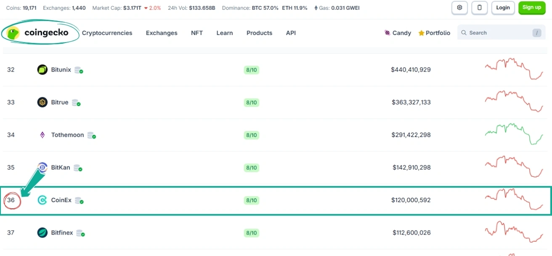Image resolution: width=552 pixels, height=256 pixels.
Task: Click the Bitunix 8/10 trust score
Action: (x=252, y=70)
